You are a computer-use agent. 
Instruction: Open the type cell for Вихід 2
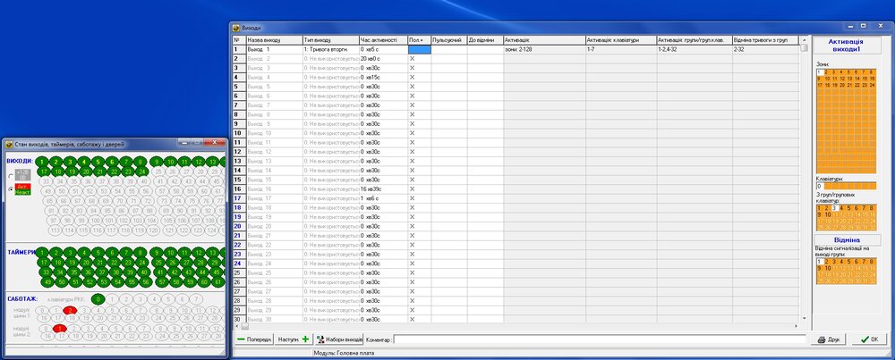pos(331,59)
